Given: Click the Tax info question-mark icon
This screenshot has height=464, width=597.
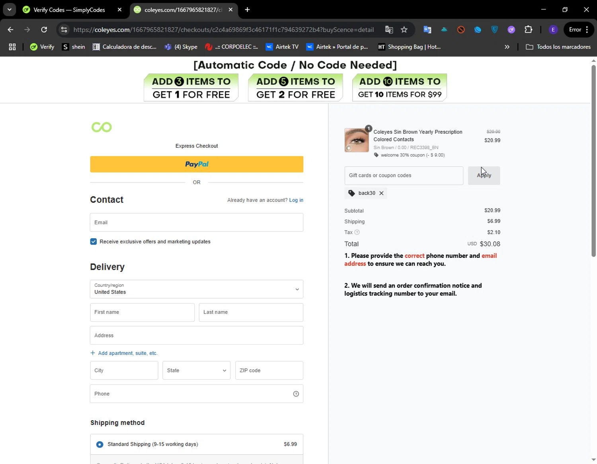Looking at the screenshot, I should click(x=357, y=232).
